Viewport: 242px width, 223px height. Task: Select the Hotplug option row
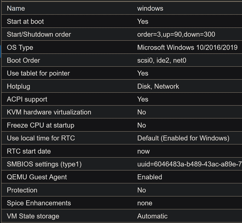18,86
